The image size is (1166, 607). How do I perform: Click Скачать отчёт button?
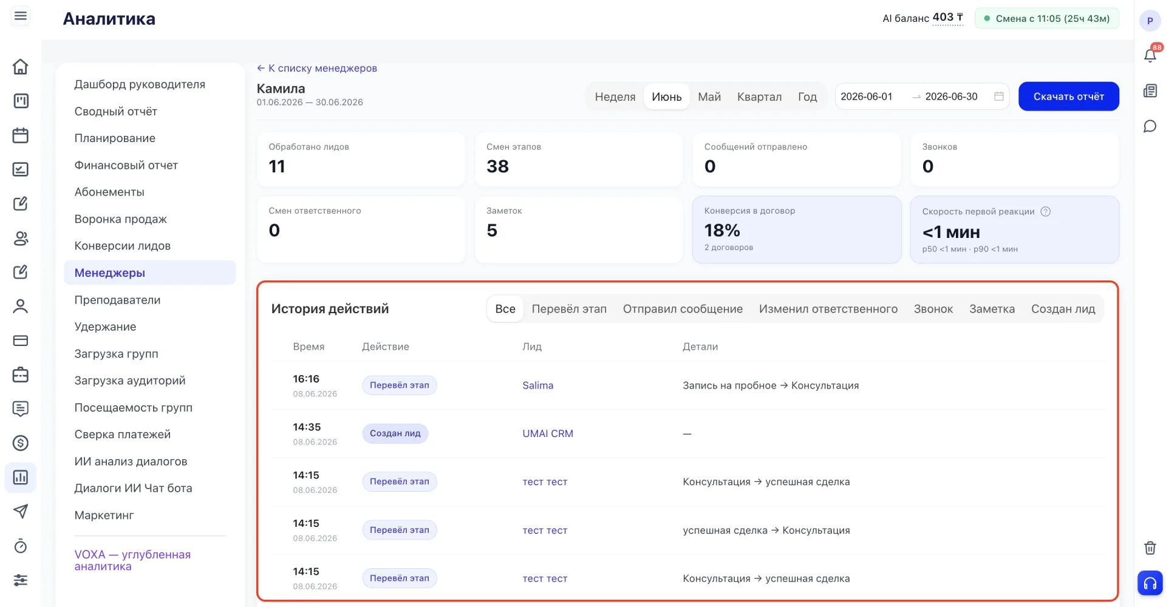click(x=1068, y=97)
